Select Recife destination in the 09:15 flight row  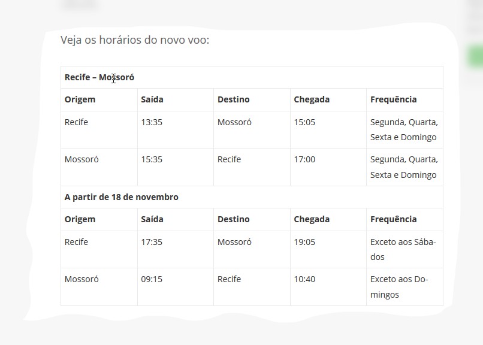point(229,279)
